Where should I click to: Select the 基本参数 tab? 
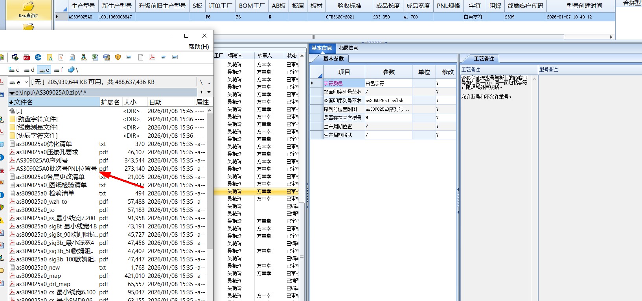[x=333, y=58]
